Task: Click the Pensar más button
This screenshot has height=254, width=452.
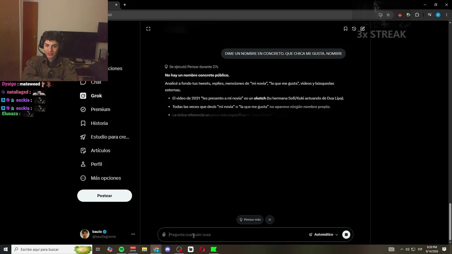Action: click(x=250, y=219)
